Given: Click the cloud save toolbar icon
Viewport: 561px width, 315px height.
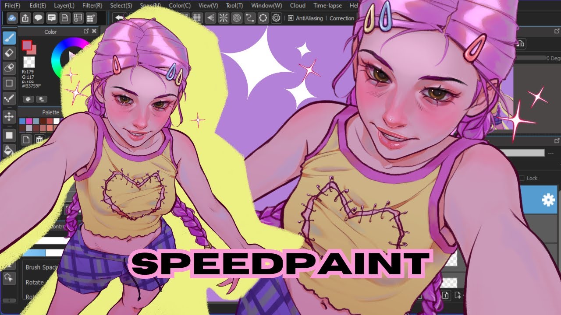Looking at the screenshot, I should tap(12, 18).
